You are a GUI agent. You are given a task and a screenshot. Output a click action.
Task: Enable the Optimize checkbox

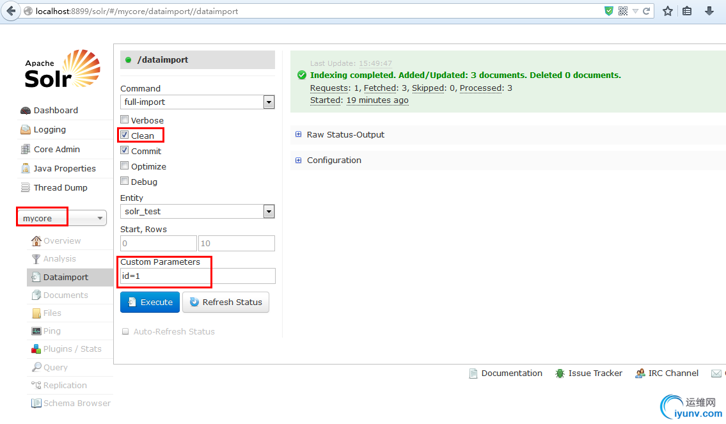click(x=124, y=165)
